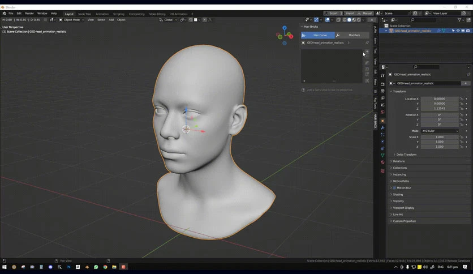This screenshot has width=473, height=274.
Task: Open the viewport Add menu
Action: coord(111,20)
